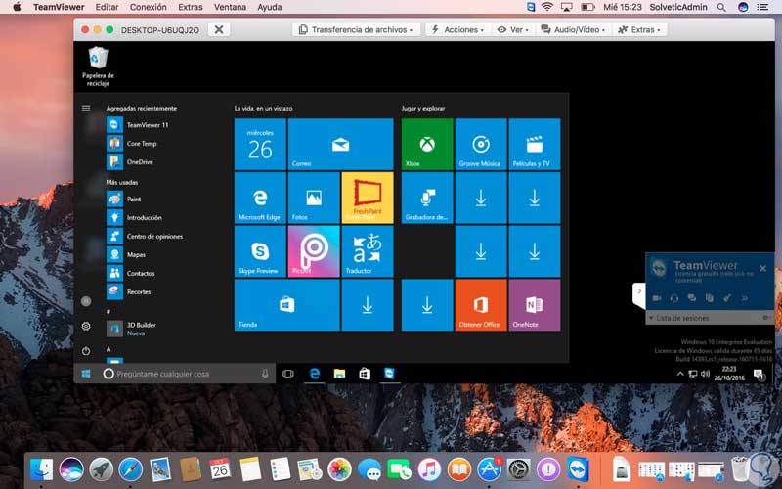Image resolution: width=782 pixels, height=489 pixels.
Task: Click the Tienda store tile
Action: [x=286, y=305]
